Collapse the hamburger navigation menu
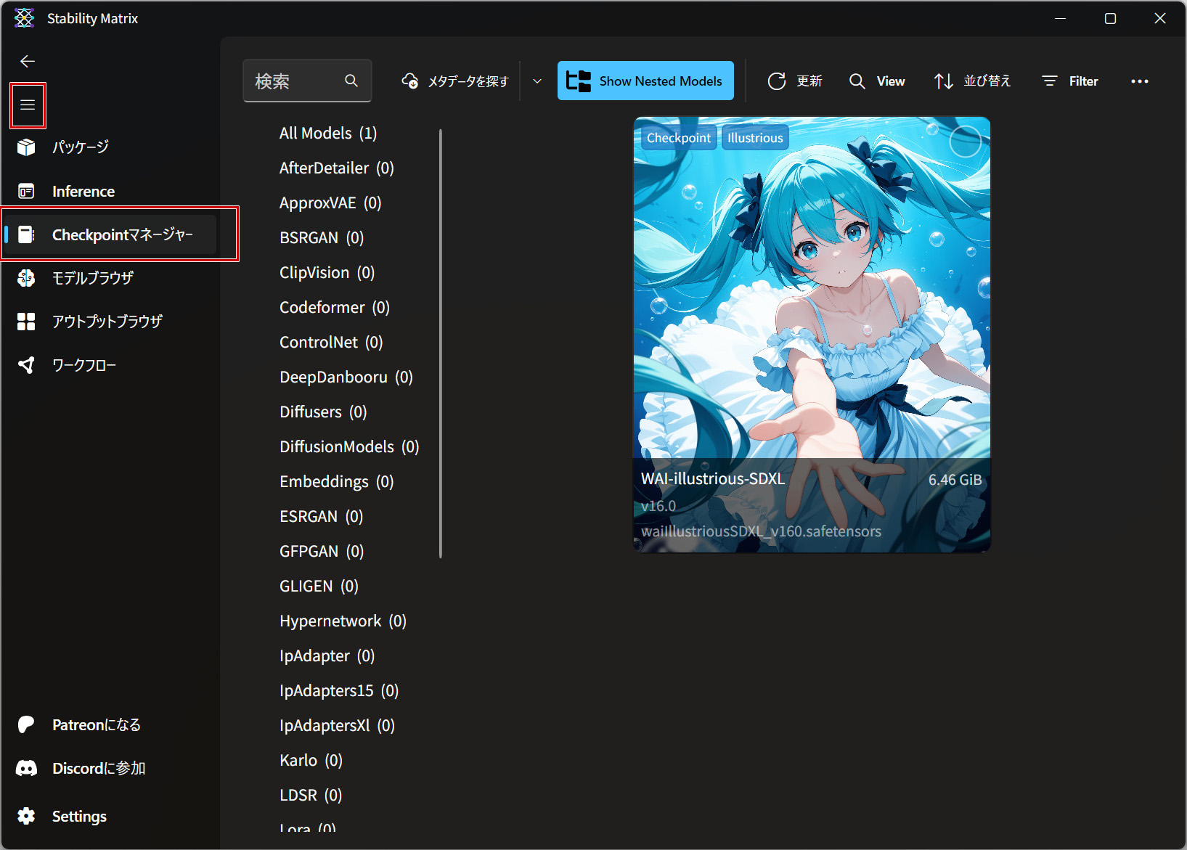 [28, 105]
